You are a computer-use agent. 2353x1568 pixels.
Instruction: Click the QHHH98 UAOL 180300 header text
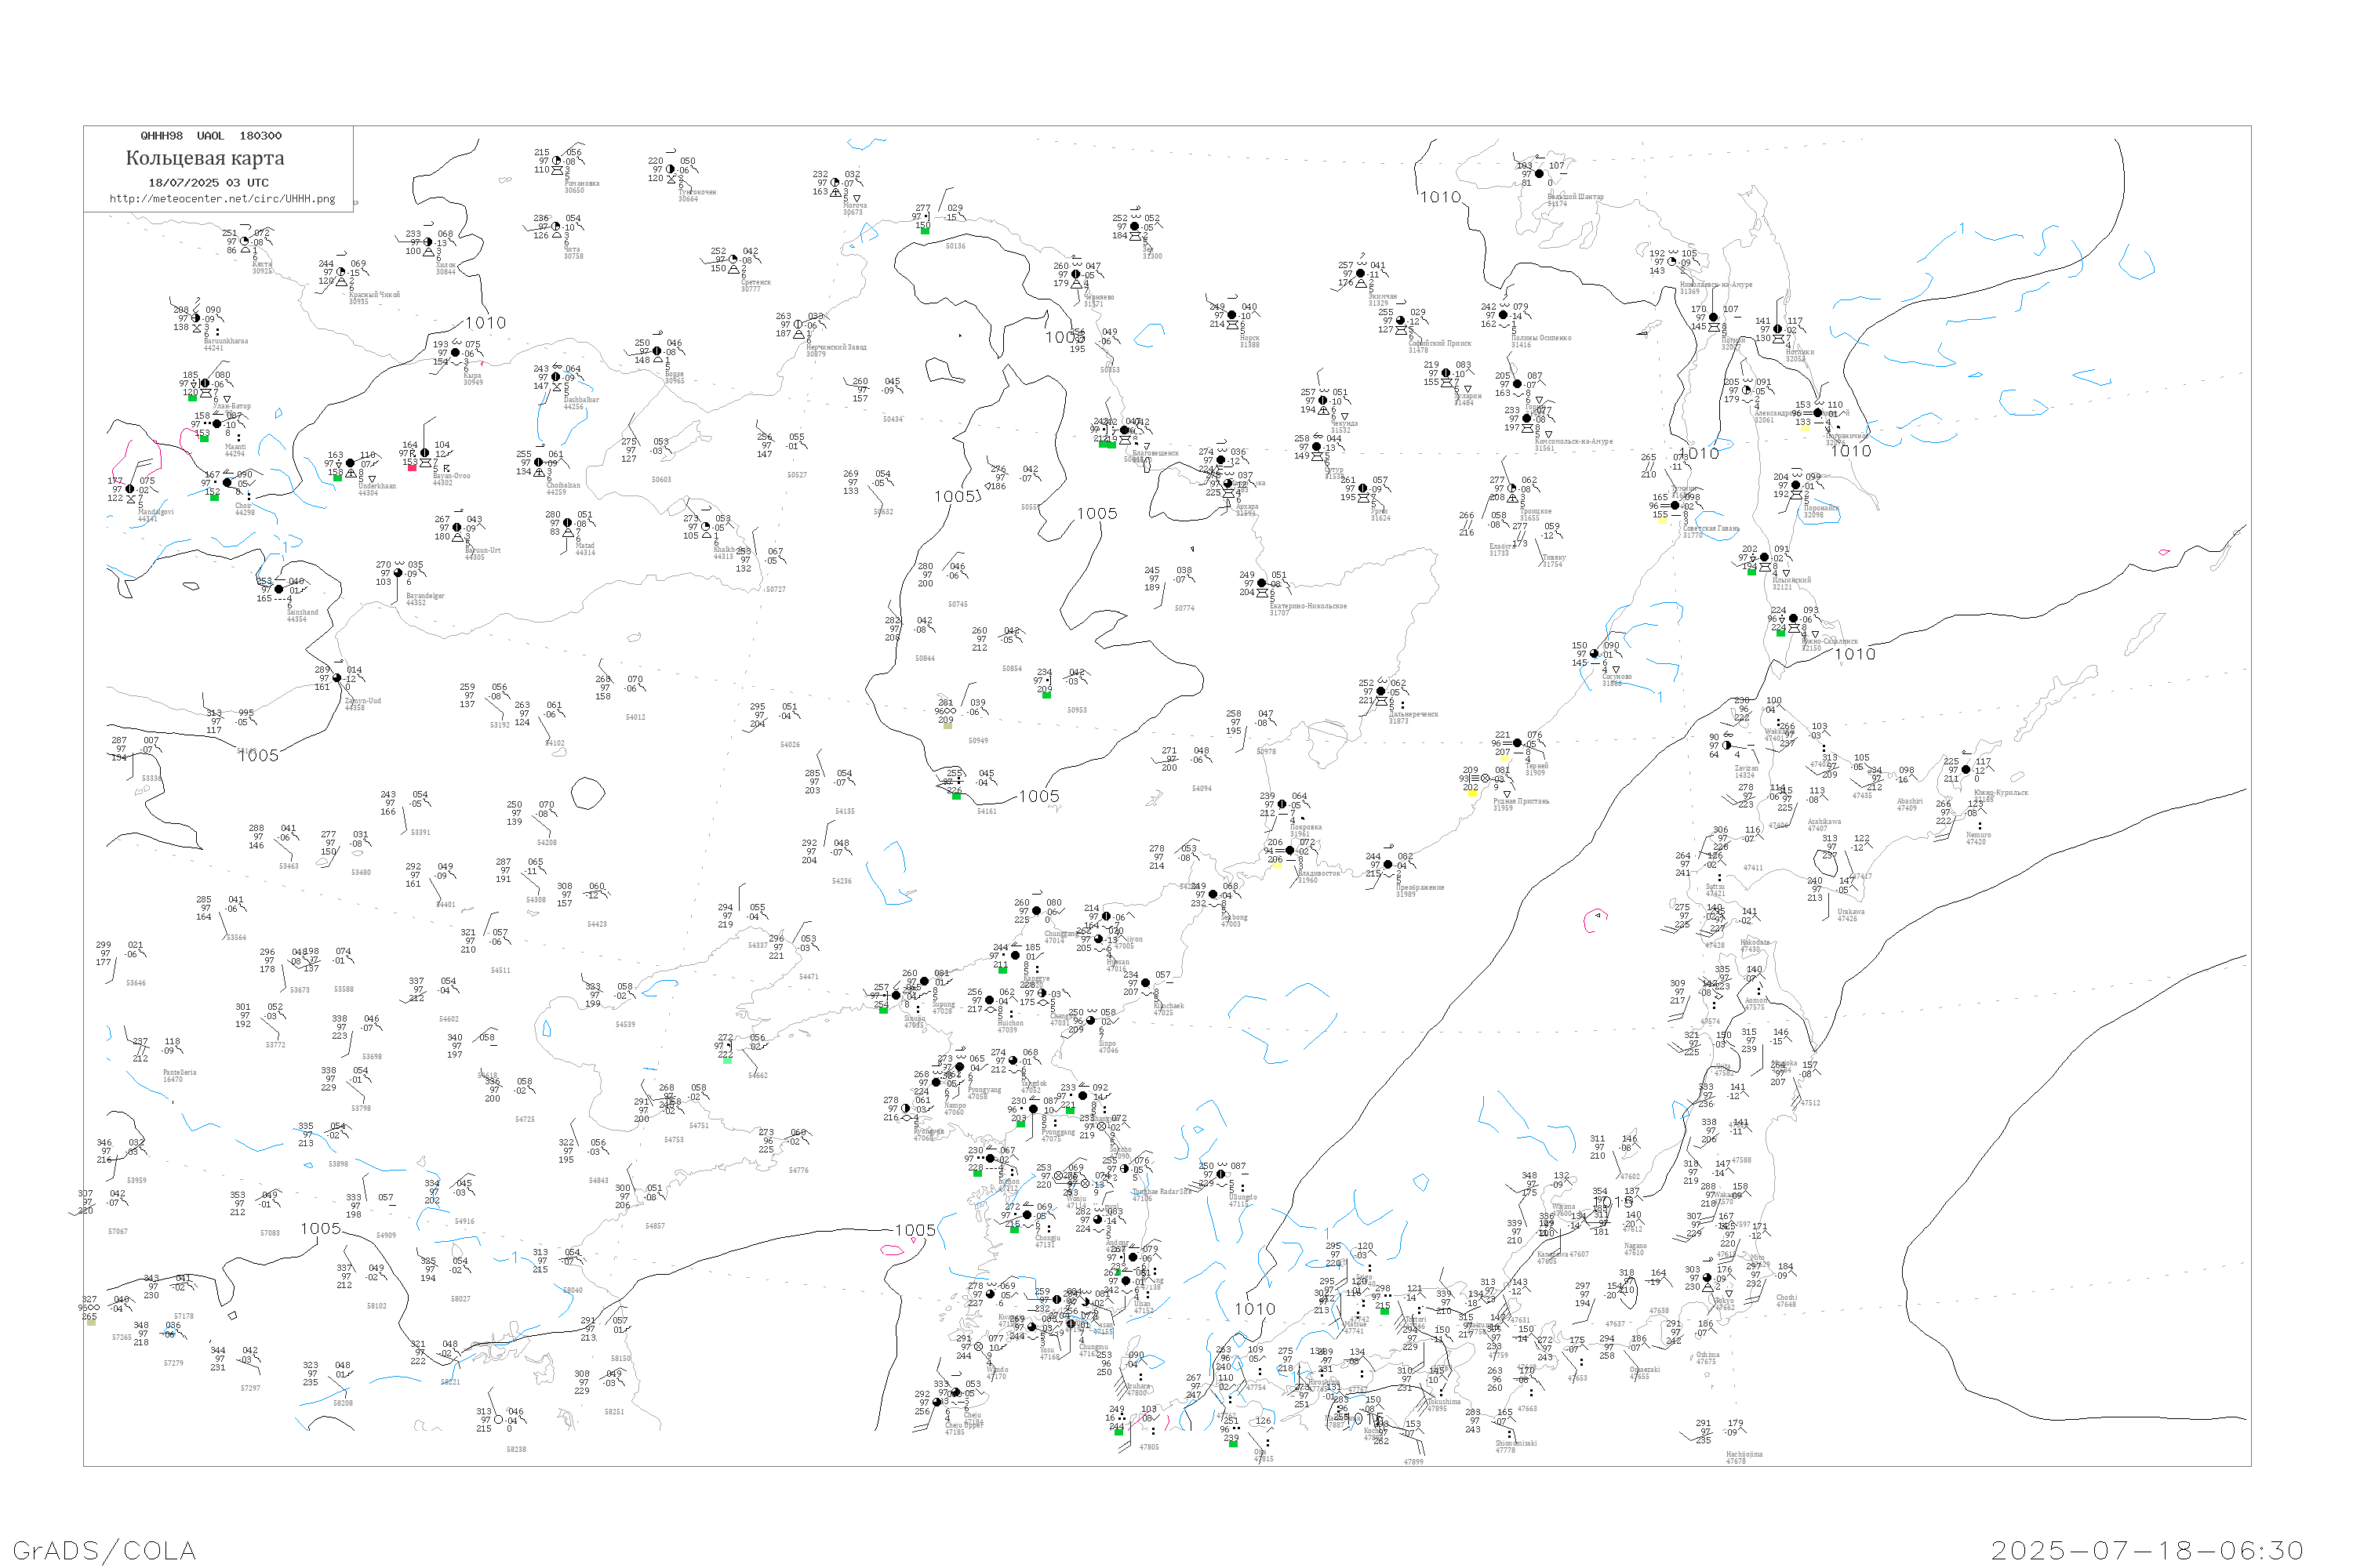tap(211, 136)
